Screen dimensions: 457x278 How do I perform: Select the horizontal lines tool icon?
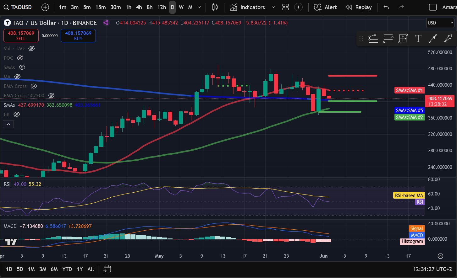(388, 39)
